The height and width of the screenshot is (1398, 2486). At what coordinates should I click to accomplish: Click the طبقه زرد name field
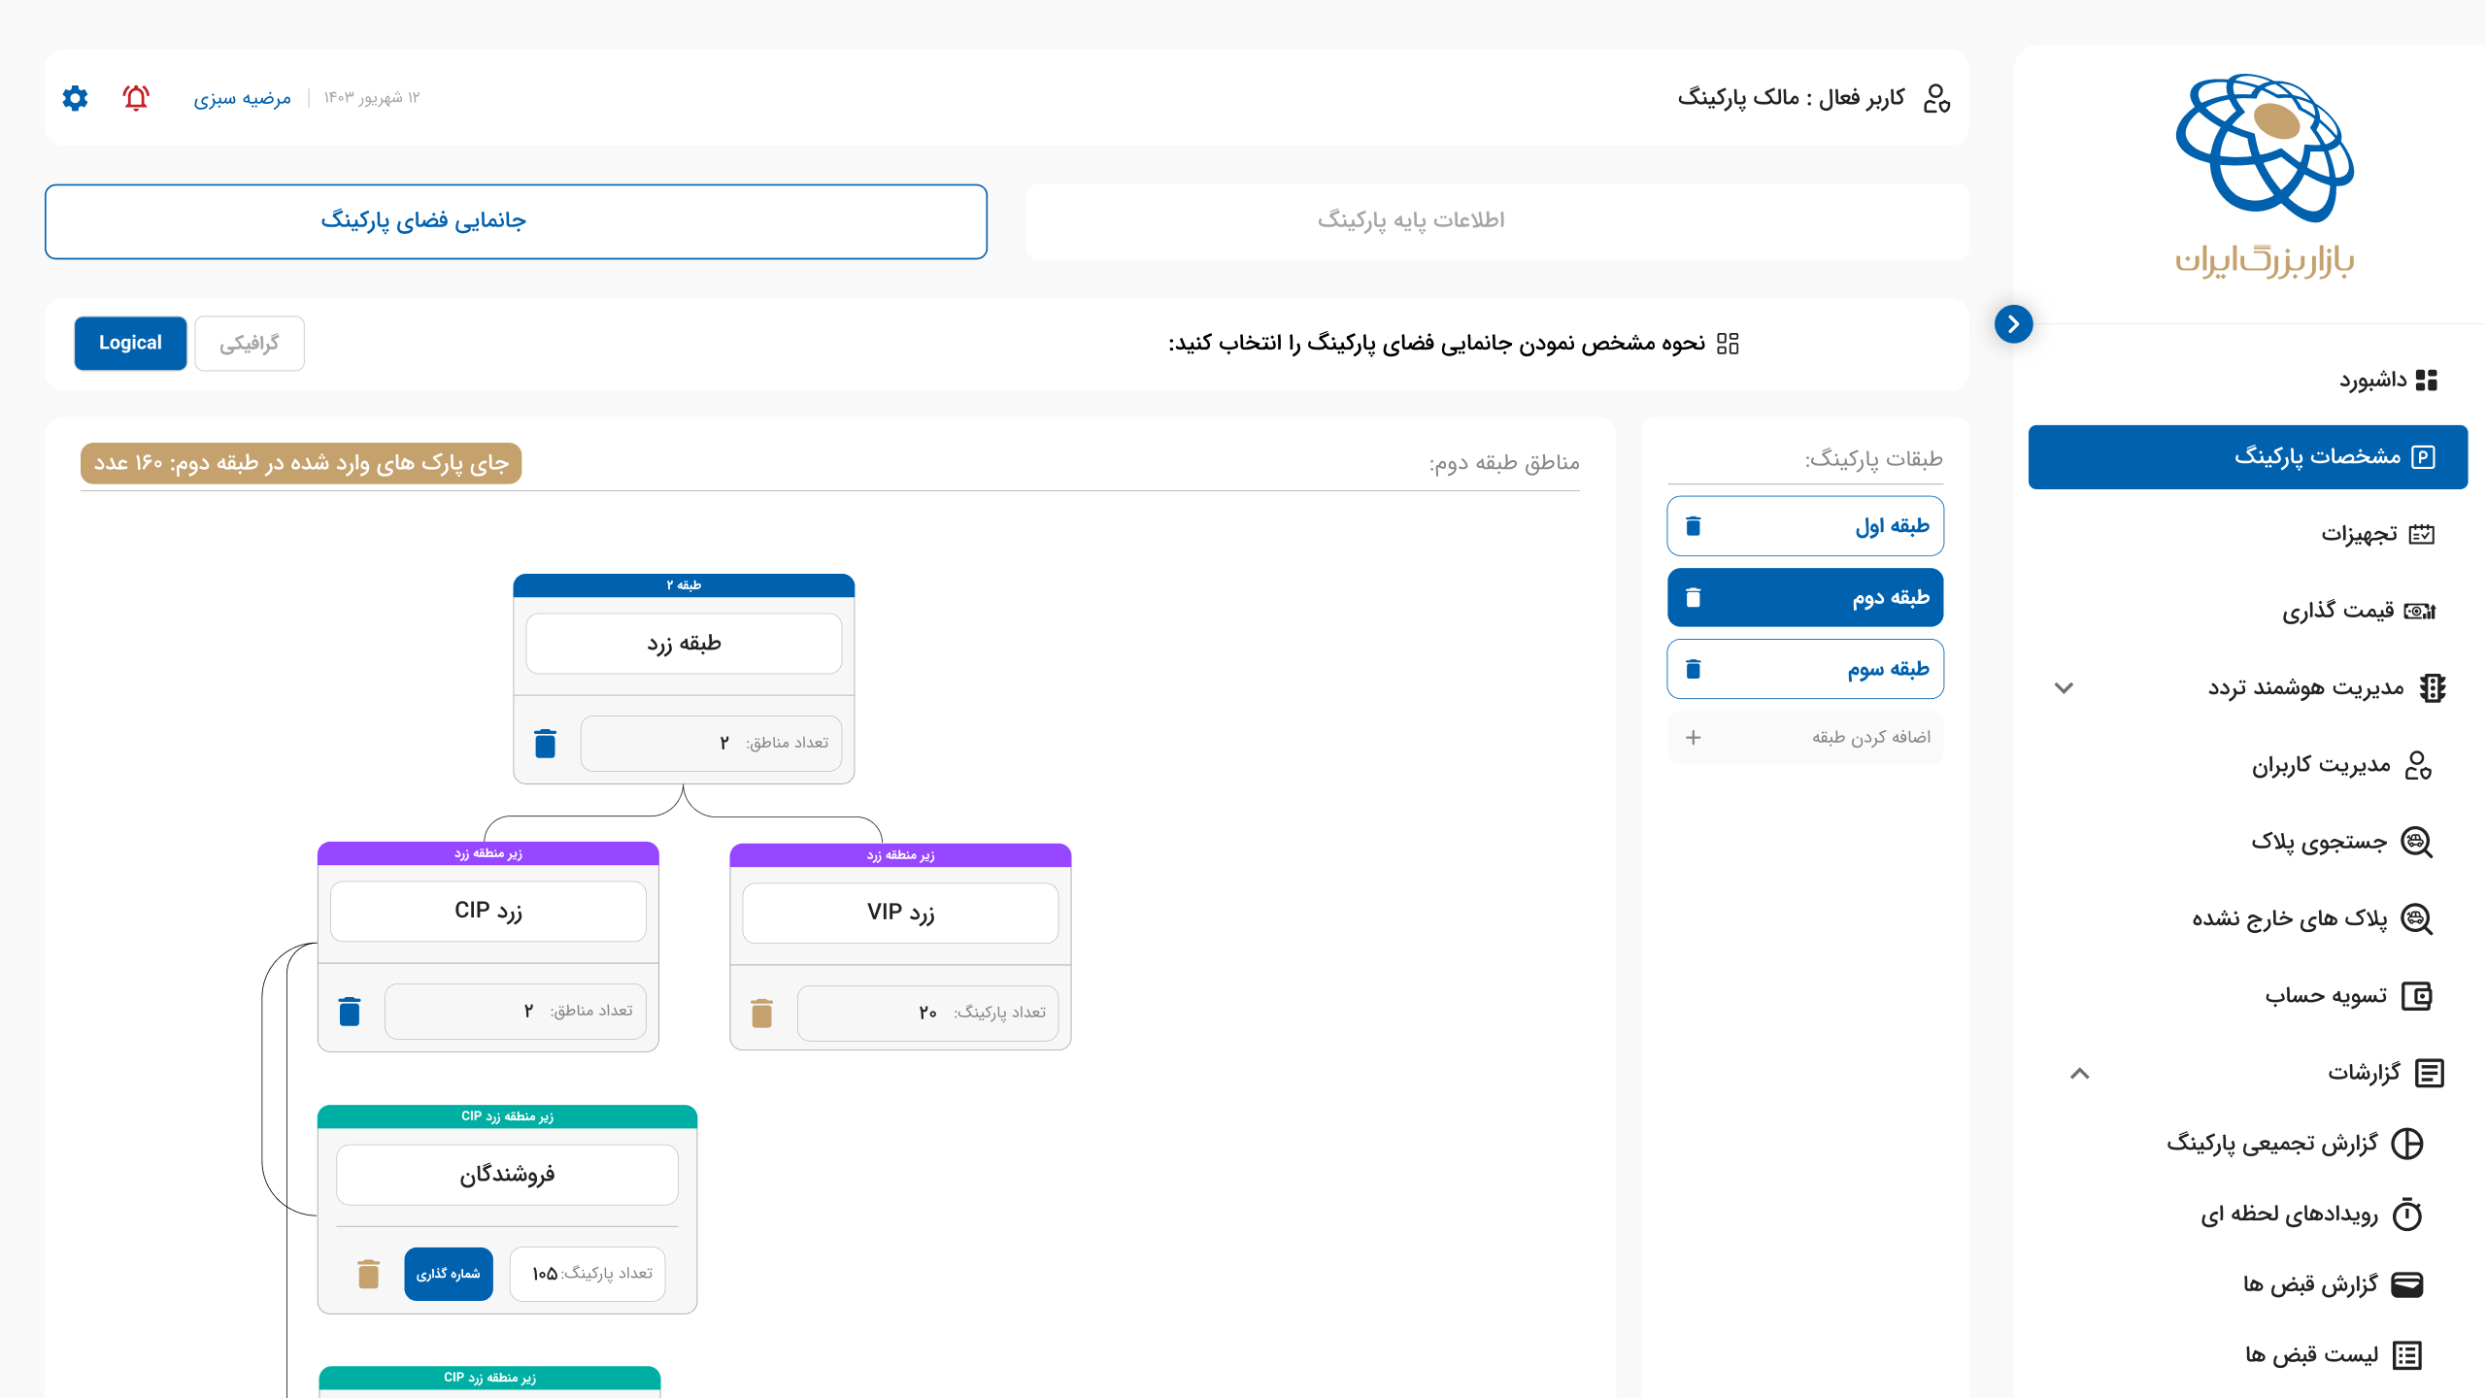pyautogui.click(x=684, y=644)
